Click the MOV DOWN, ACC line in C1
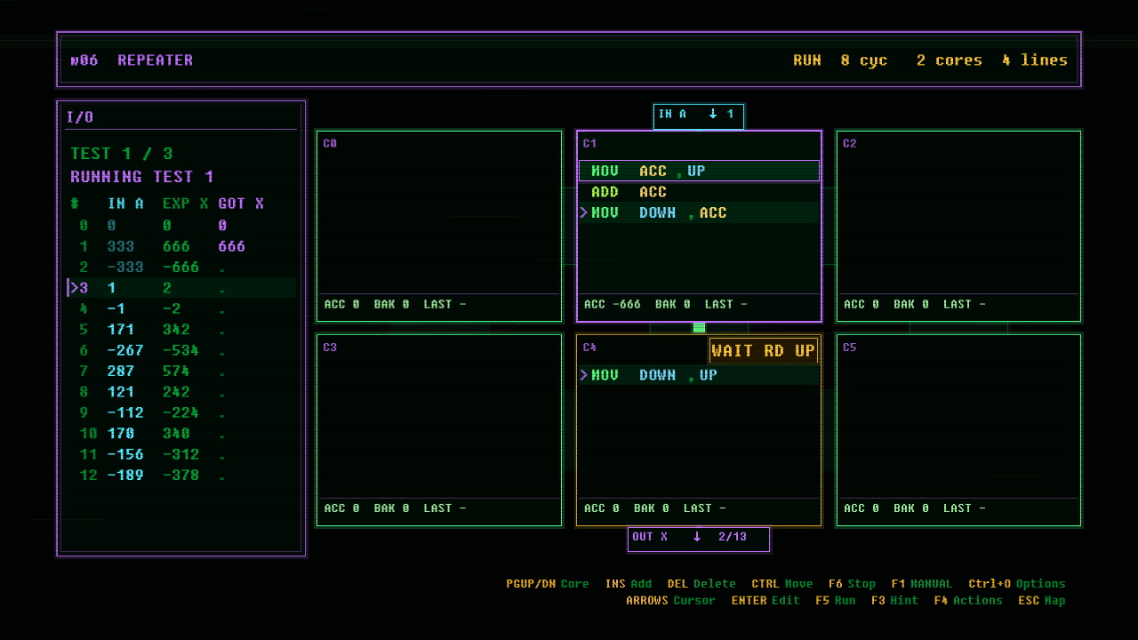The width and height of the screenshot is (1138, 640). (699, 212)
